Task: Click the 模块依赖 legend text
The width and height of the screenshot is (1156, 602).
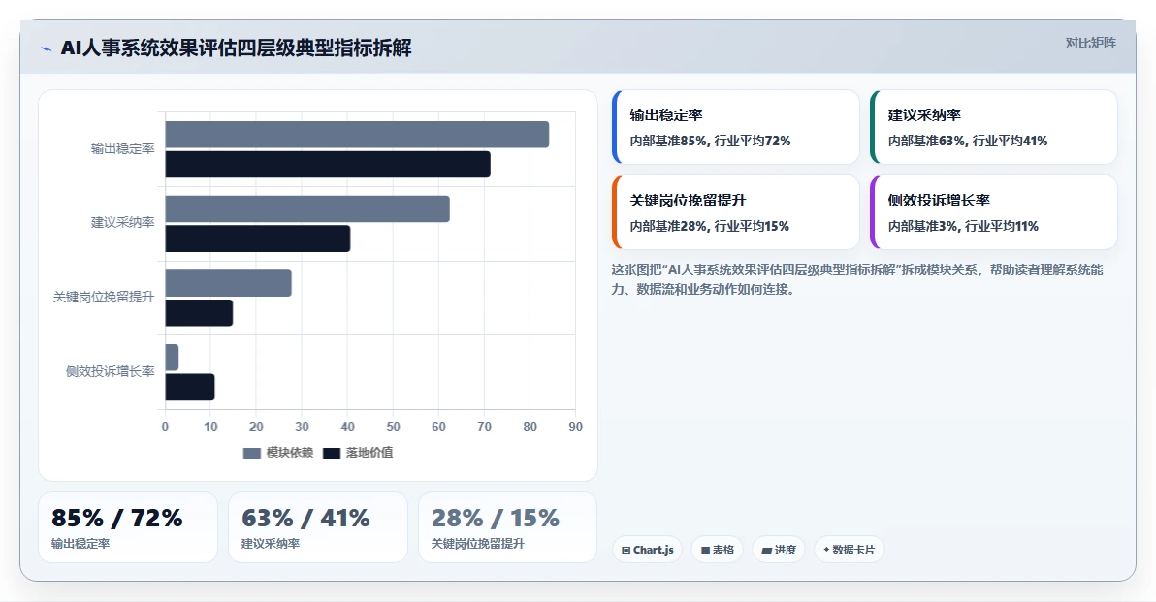Action: [x=290, y=453]
